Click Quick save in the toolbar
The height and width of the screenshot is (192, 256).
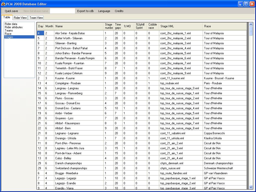pos(11,11)
